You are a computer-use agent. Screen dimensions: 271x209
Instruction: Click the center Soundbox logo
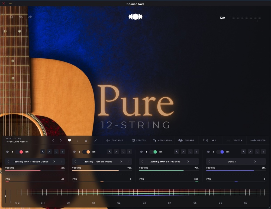[x=135, y=17]
